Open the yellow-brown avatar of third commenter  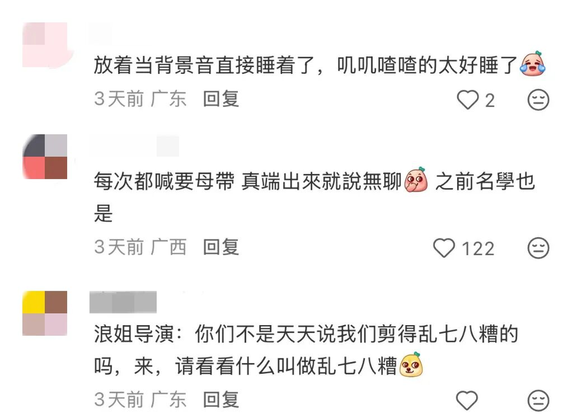[x=45, y=314]
